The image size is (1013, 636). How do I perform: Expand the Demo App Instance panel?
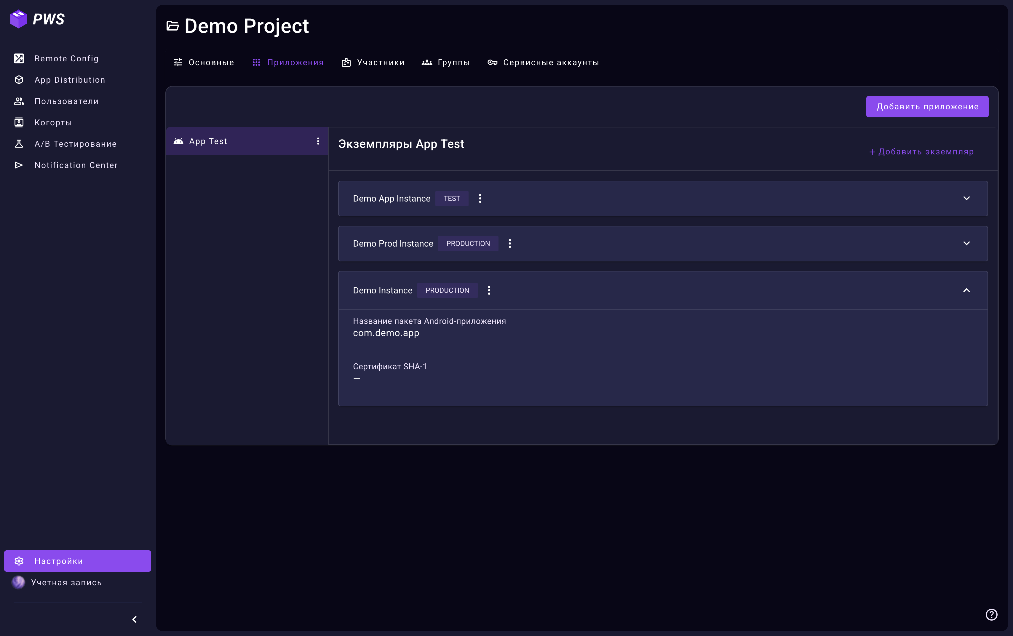pyautogui.click(x=966, y=199)
